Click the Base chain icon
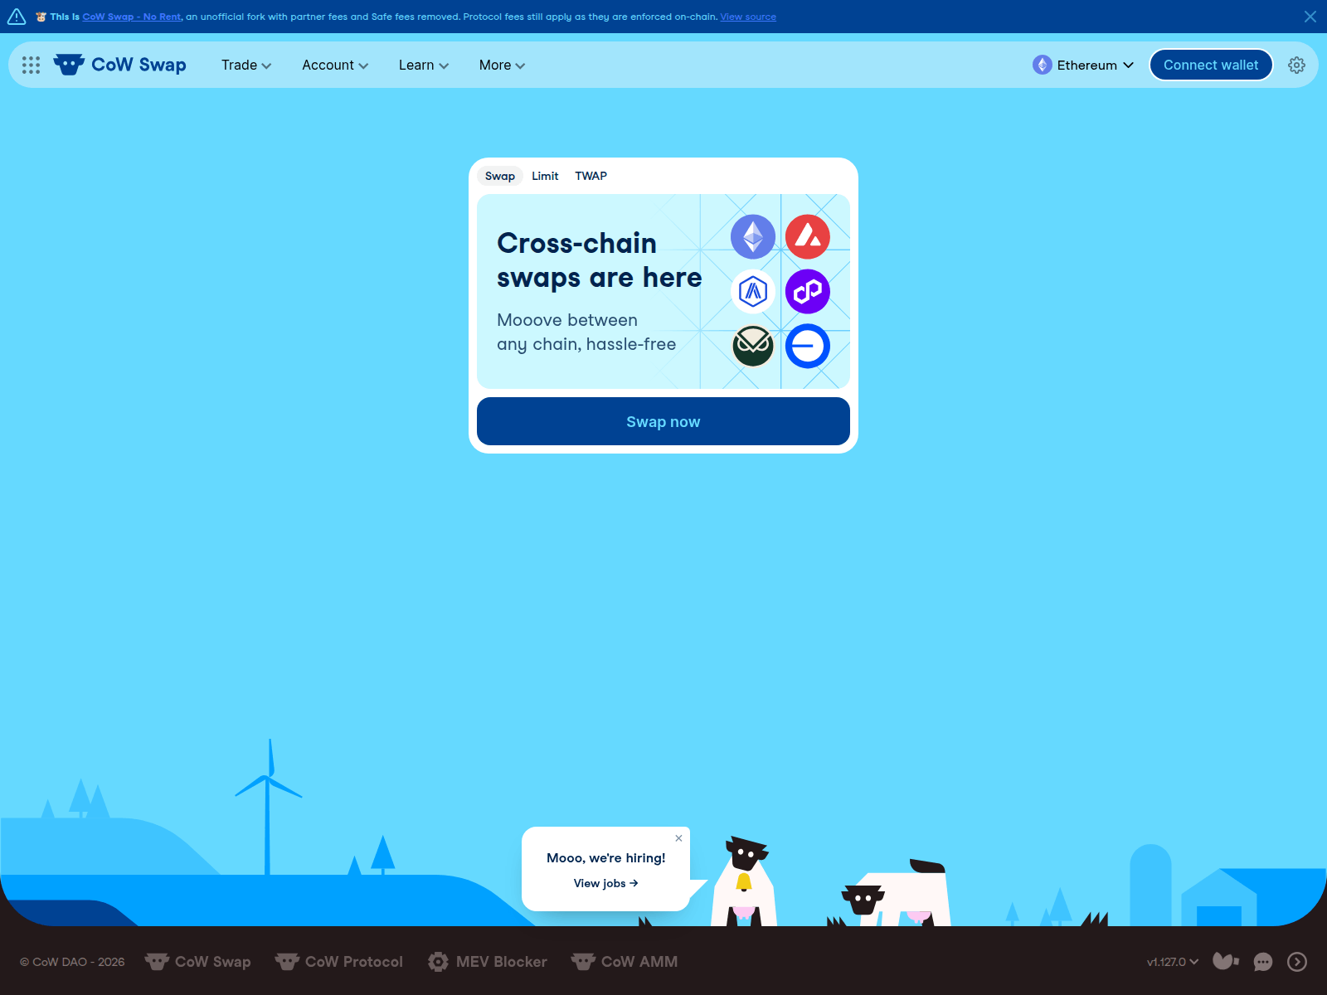 coord(808,346)
